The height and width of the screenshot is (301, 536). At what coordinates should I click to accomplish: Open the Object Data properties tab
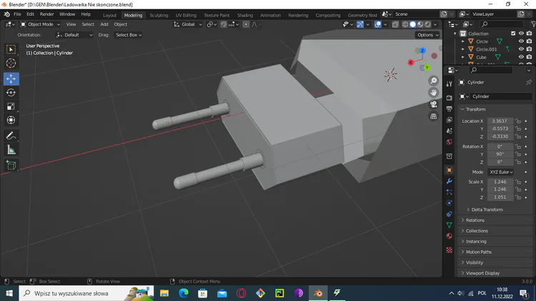(450, 225)
